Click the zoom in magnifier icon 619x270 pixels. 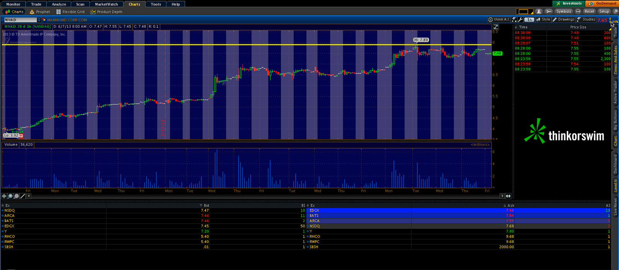pyautogui.click(x=10, y=196)
